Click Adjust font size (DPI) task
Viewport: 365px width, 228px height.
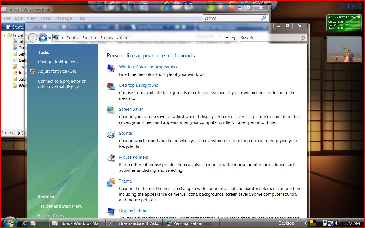[58, 71]
